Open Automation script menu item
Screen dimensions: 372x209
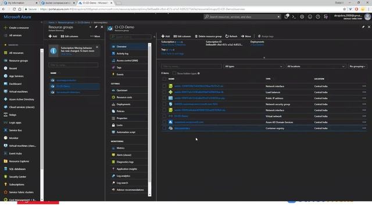tap(128, 132)
